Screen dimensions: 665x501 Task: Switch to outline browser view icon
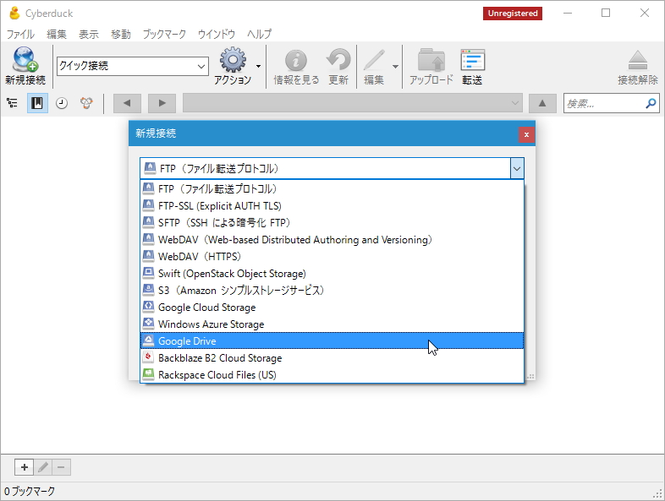point(13,103)
